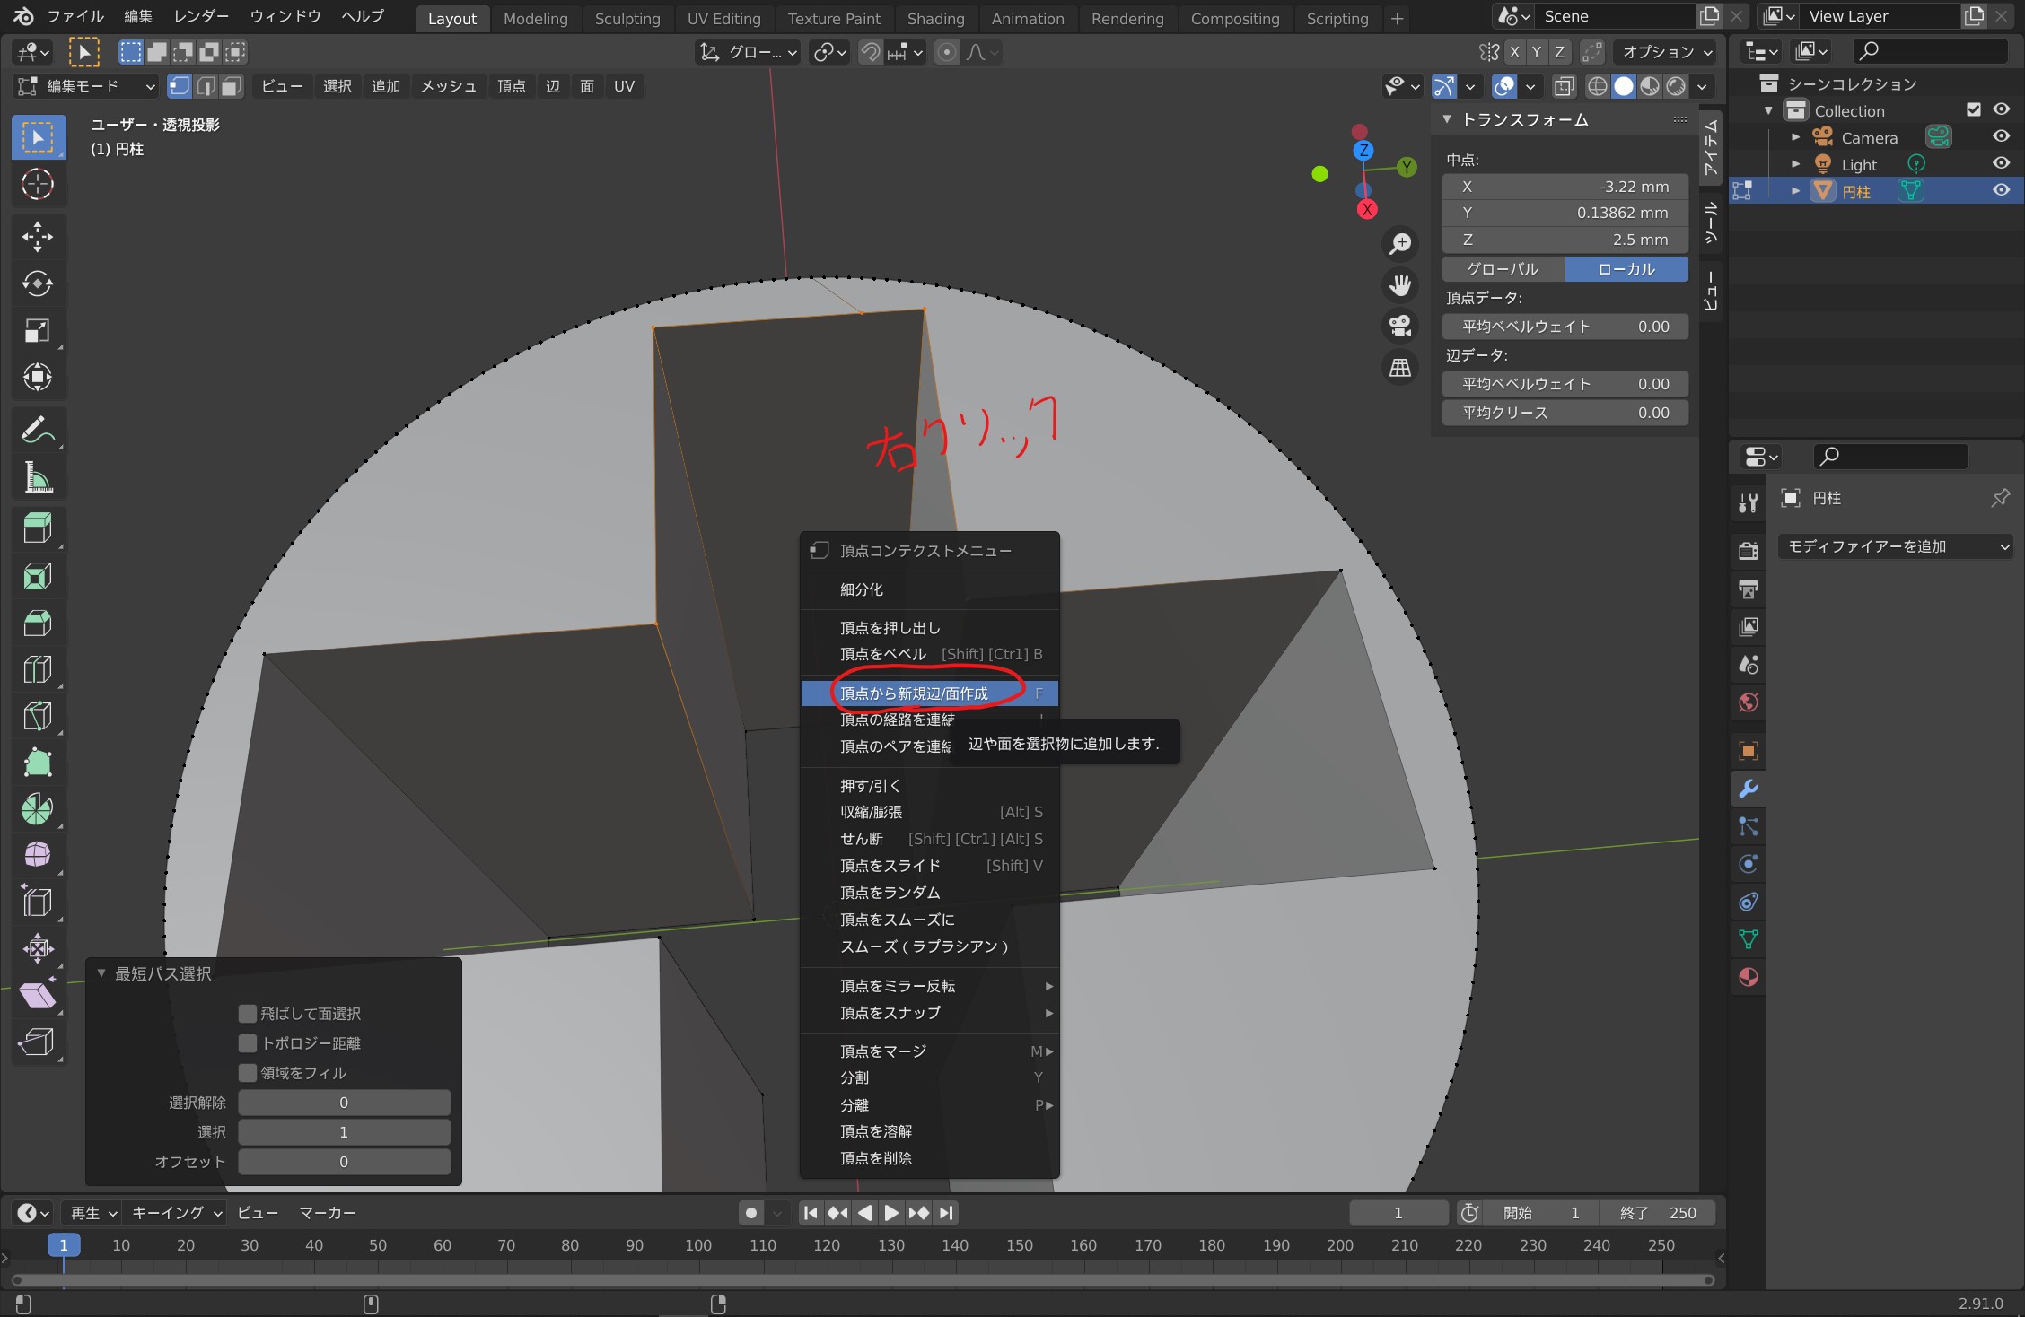Screen dimensions: 2025x1317
Task: Toggle camera view in viewport
Action: pos(1400,326)
